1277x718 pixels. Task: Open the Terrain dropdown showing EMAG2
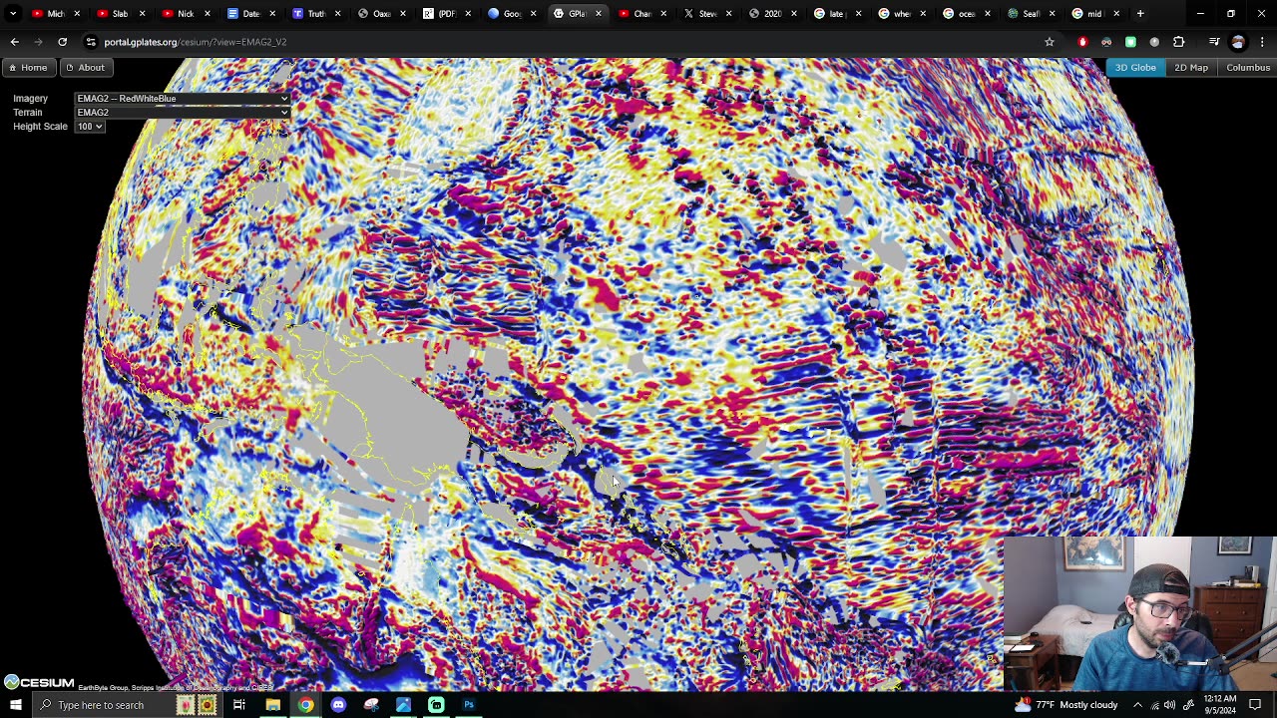(x=183, y=113)
